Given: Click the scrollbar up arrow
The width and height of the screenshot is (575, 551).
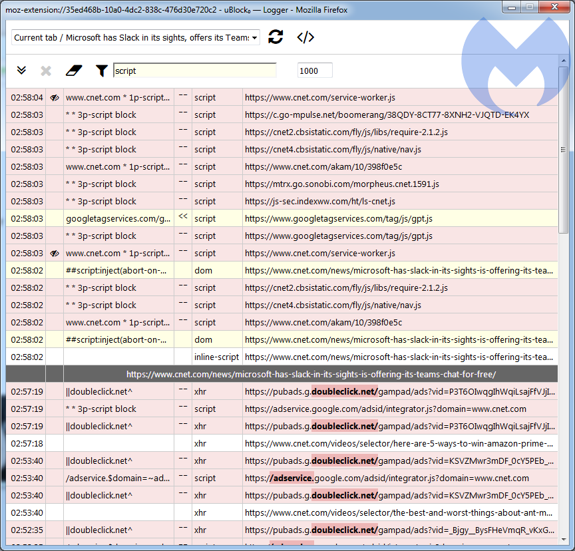Looking at the screenshot, I should (x=564, y=61).
